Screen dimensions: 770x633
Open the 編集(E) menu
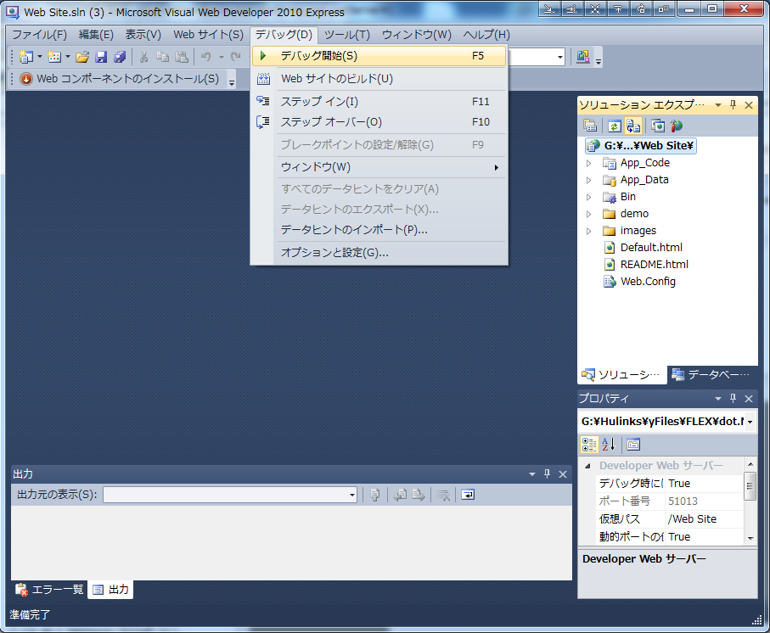pyautogui.click(x=96, y=34)
